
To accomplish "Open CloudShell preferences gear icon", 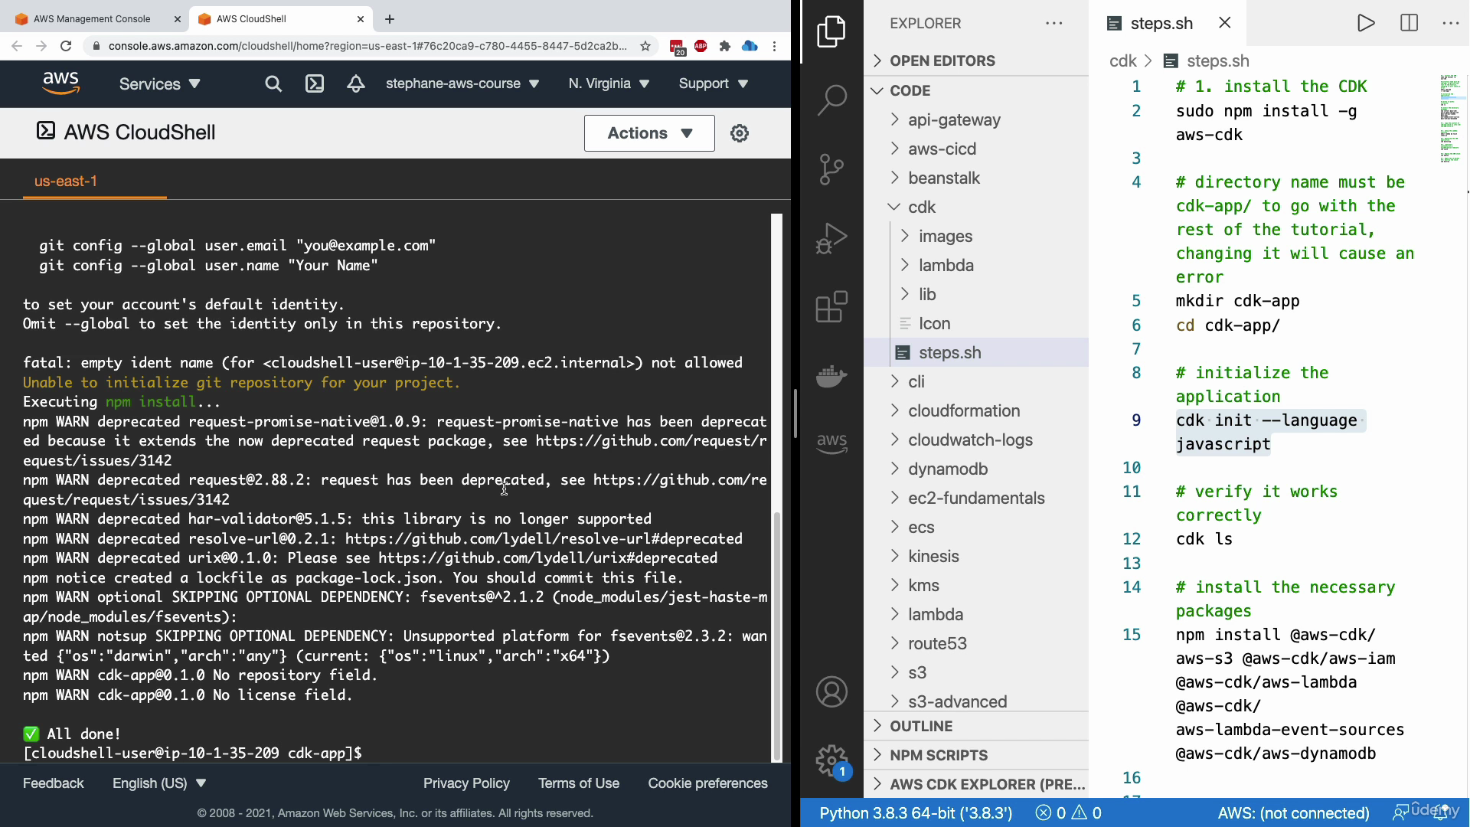I will [x=740, y=133].
